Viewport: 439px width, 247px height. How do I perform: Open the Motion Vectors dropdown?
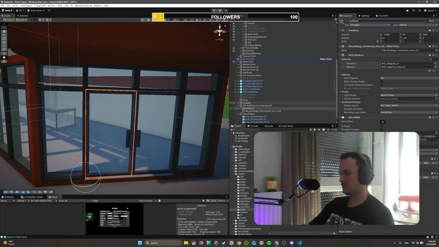409,106
